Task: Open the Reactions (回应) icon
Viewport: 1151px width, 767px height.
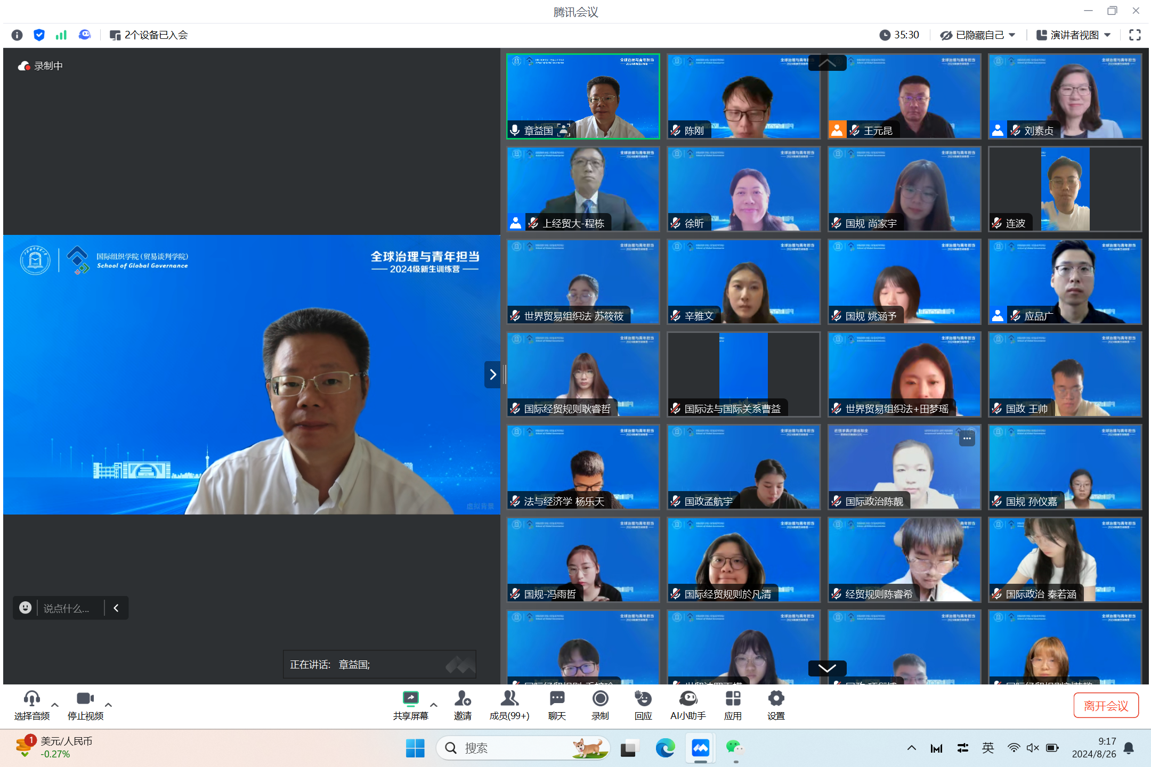Action: tap(643, 699)
